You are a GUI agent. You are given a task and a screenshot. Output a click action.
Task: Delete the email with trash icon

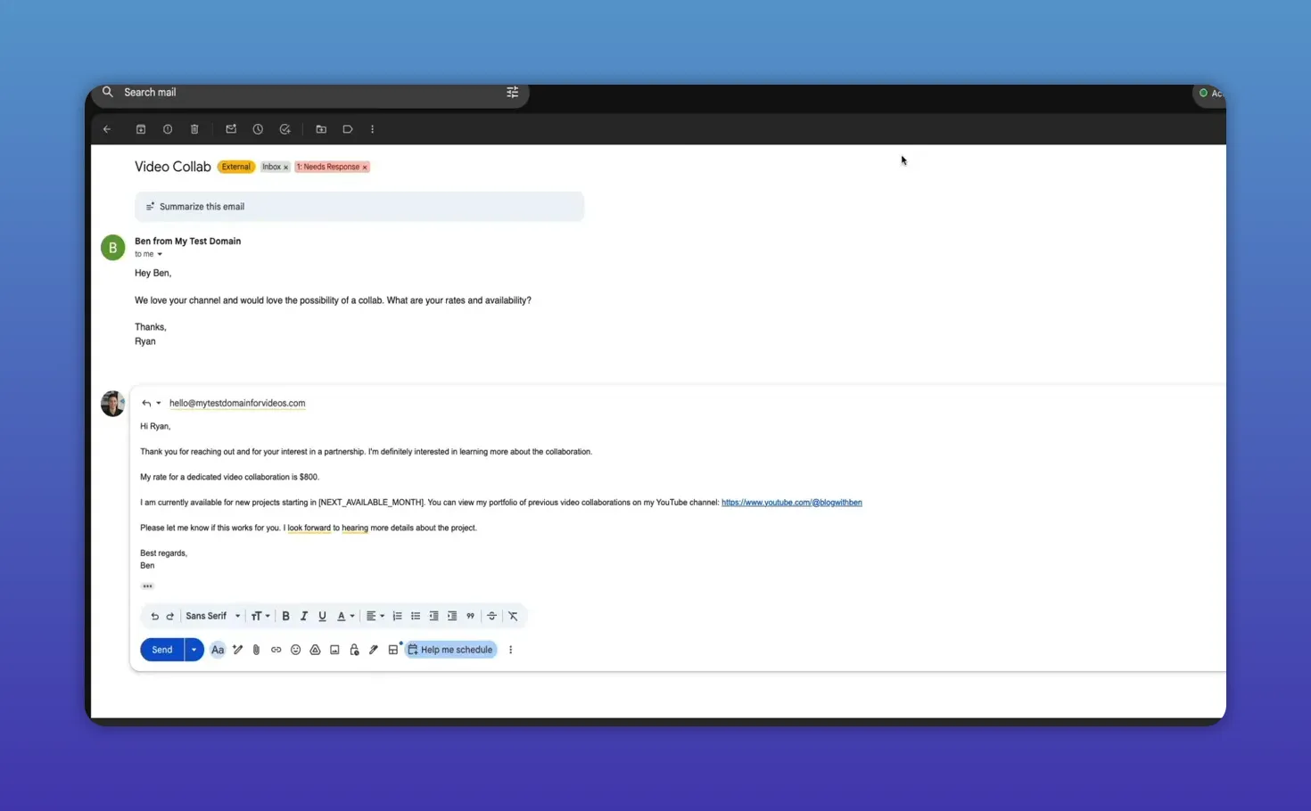coord(194,129)
